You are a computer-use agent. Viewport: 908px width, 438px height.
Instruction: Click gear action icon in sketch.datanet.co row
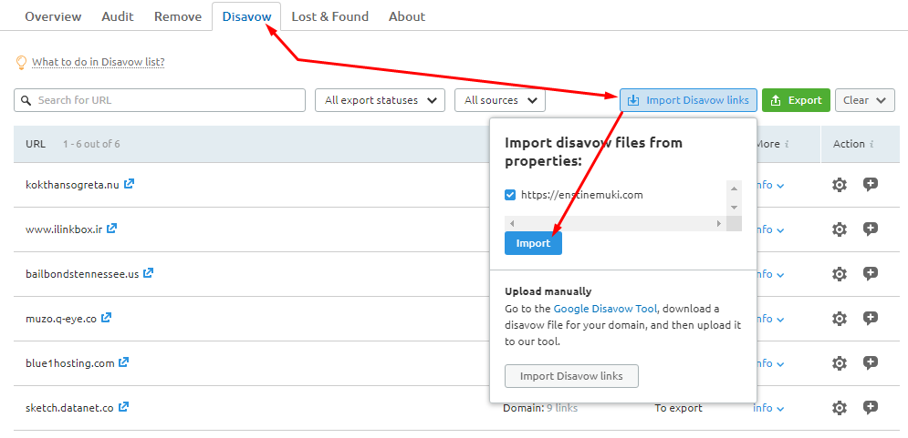(x=839, y=408)
